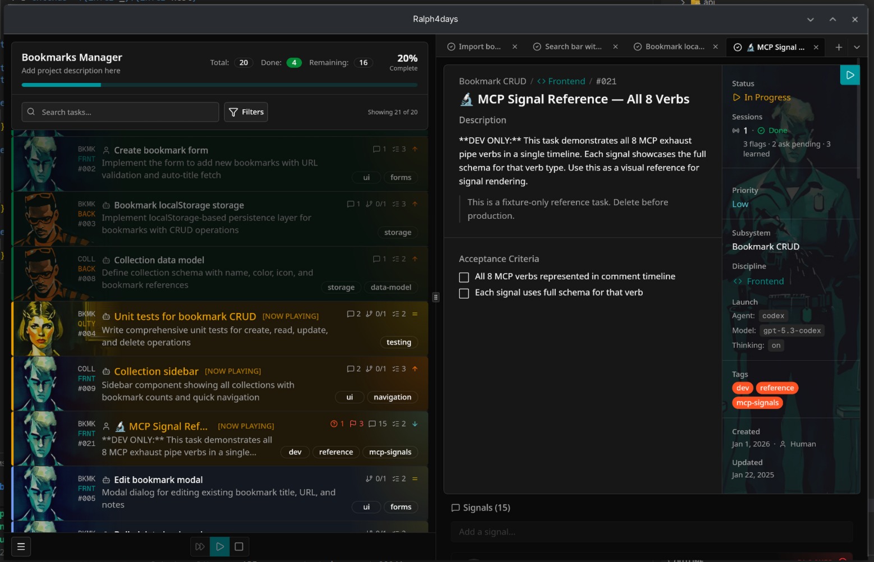Open the hamburger menu icon bottom-left
The width and height of the screenshot is (874, 562).
[x=21, y=546]
